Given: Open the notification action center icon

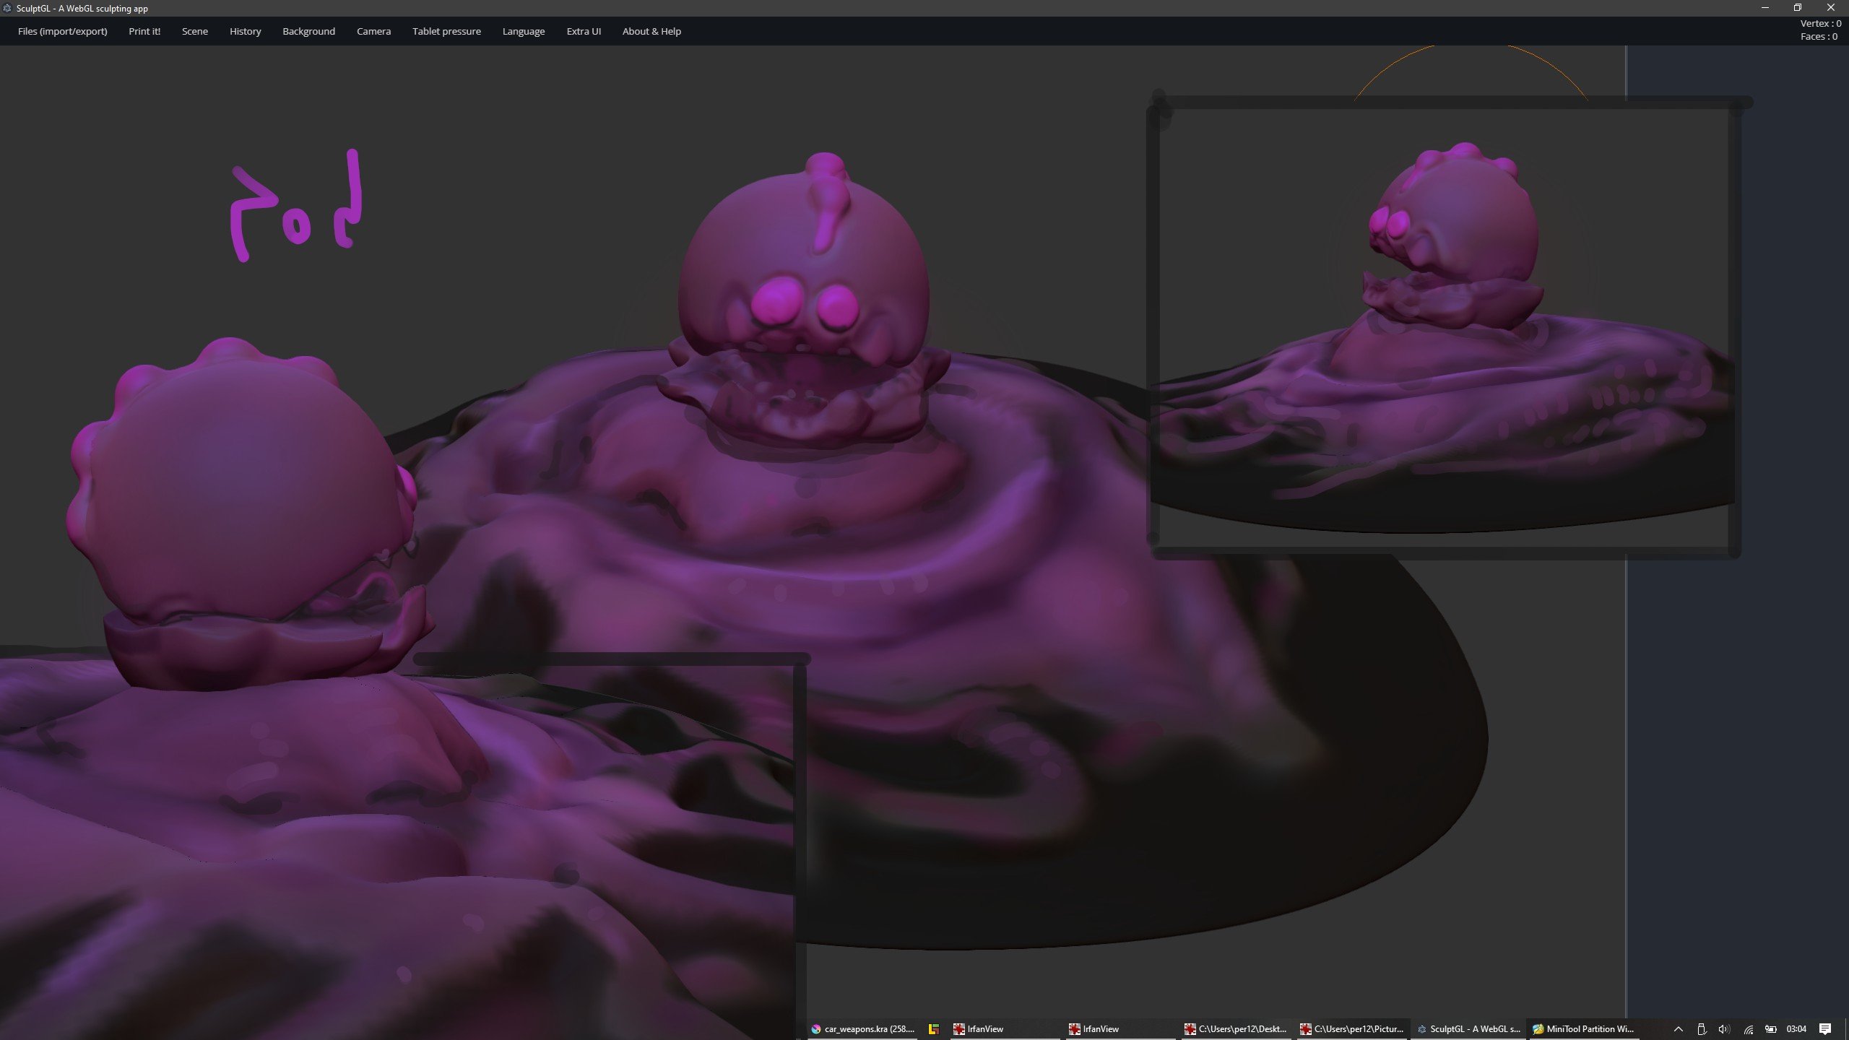Looking at the screenshot, I should (1825, 1029).
